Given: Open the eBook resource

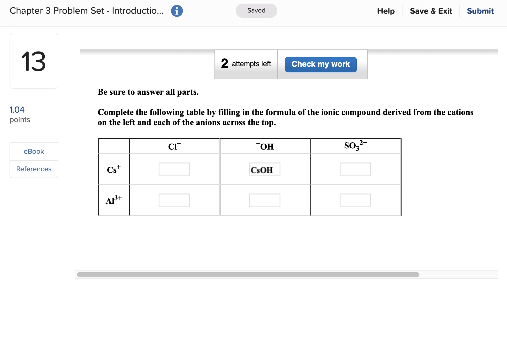Looking at the screenshot, I should coord(34,151).
